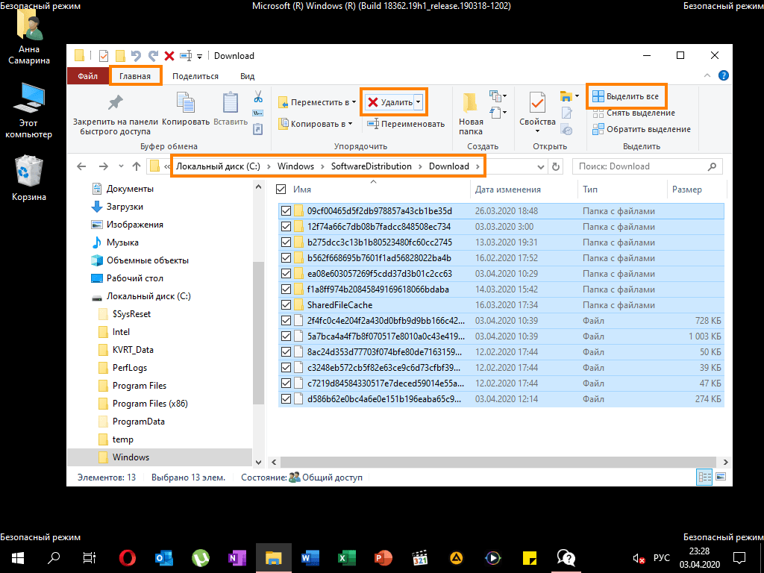The image size is (764, 573).
Task: Launch Excel from the taskbar
Action: pyautogui.click(x=346, y=558)
